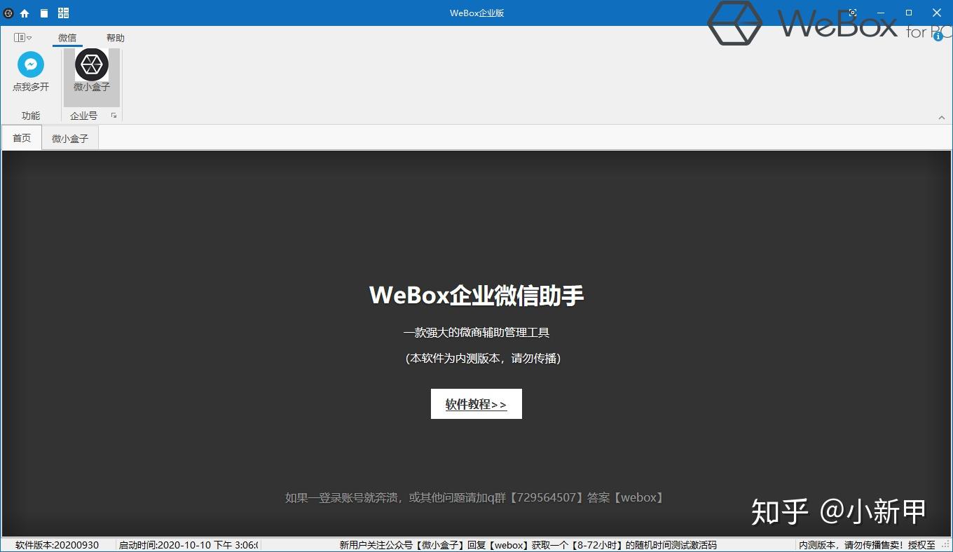The height and width of the screenshot is (552, 953).
Task: Open the calculator grid icon
Action: pyautogui.click(x=63, y=13)
